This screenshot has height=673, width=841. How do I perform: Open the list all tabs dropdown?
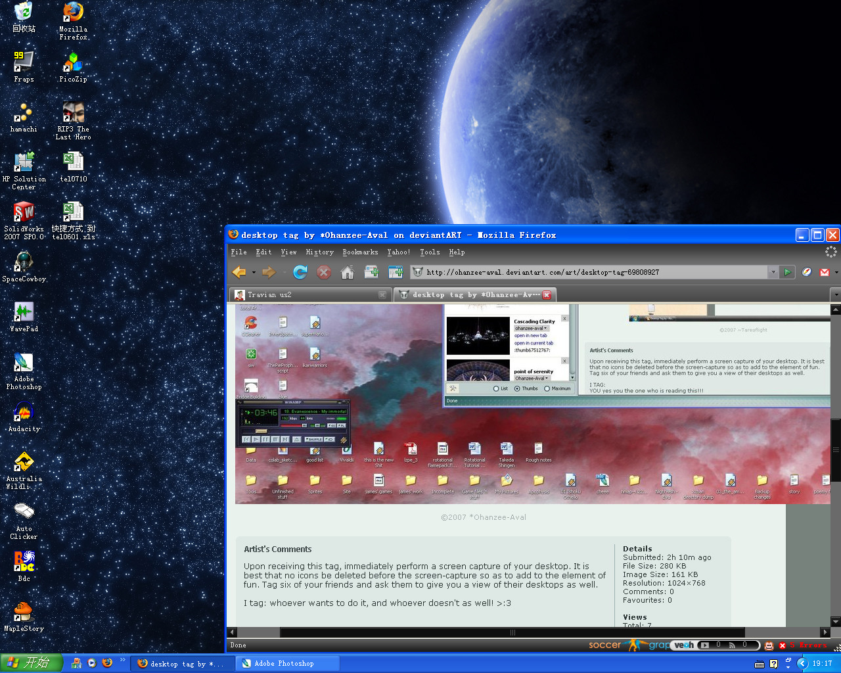coord(836,295)
